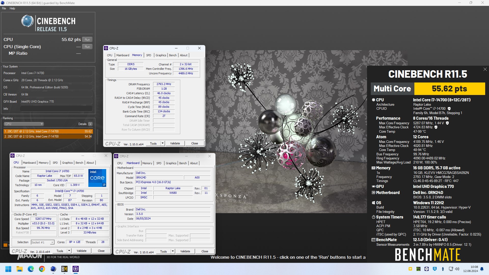
Task: Click the Windows OS section icon in BenchMate panel
Action: (373, 203)
